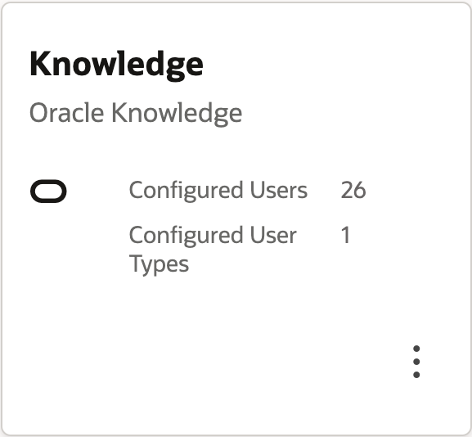
Task: Show more actions via the kebab icon
Action: [416, 362]
